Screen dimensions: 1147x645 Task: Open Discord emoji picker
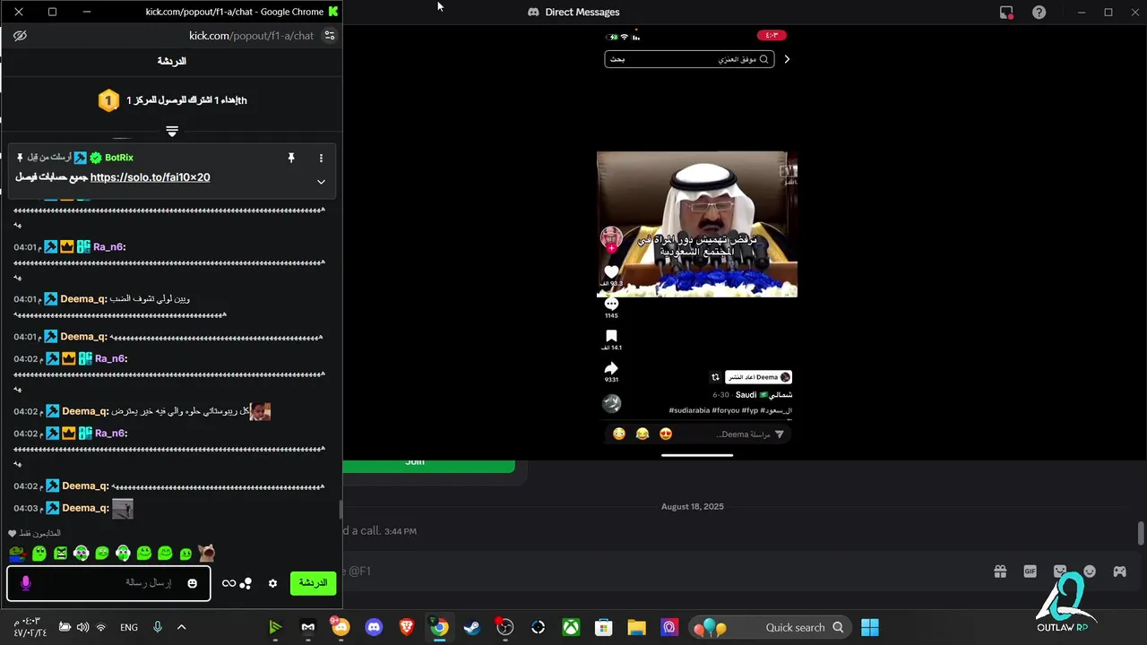click(x=1090, y=572)
